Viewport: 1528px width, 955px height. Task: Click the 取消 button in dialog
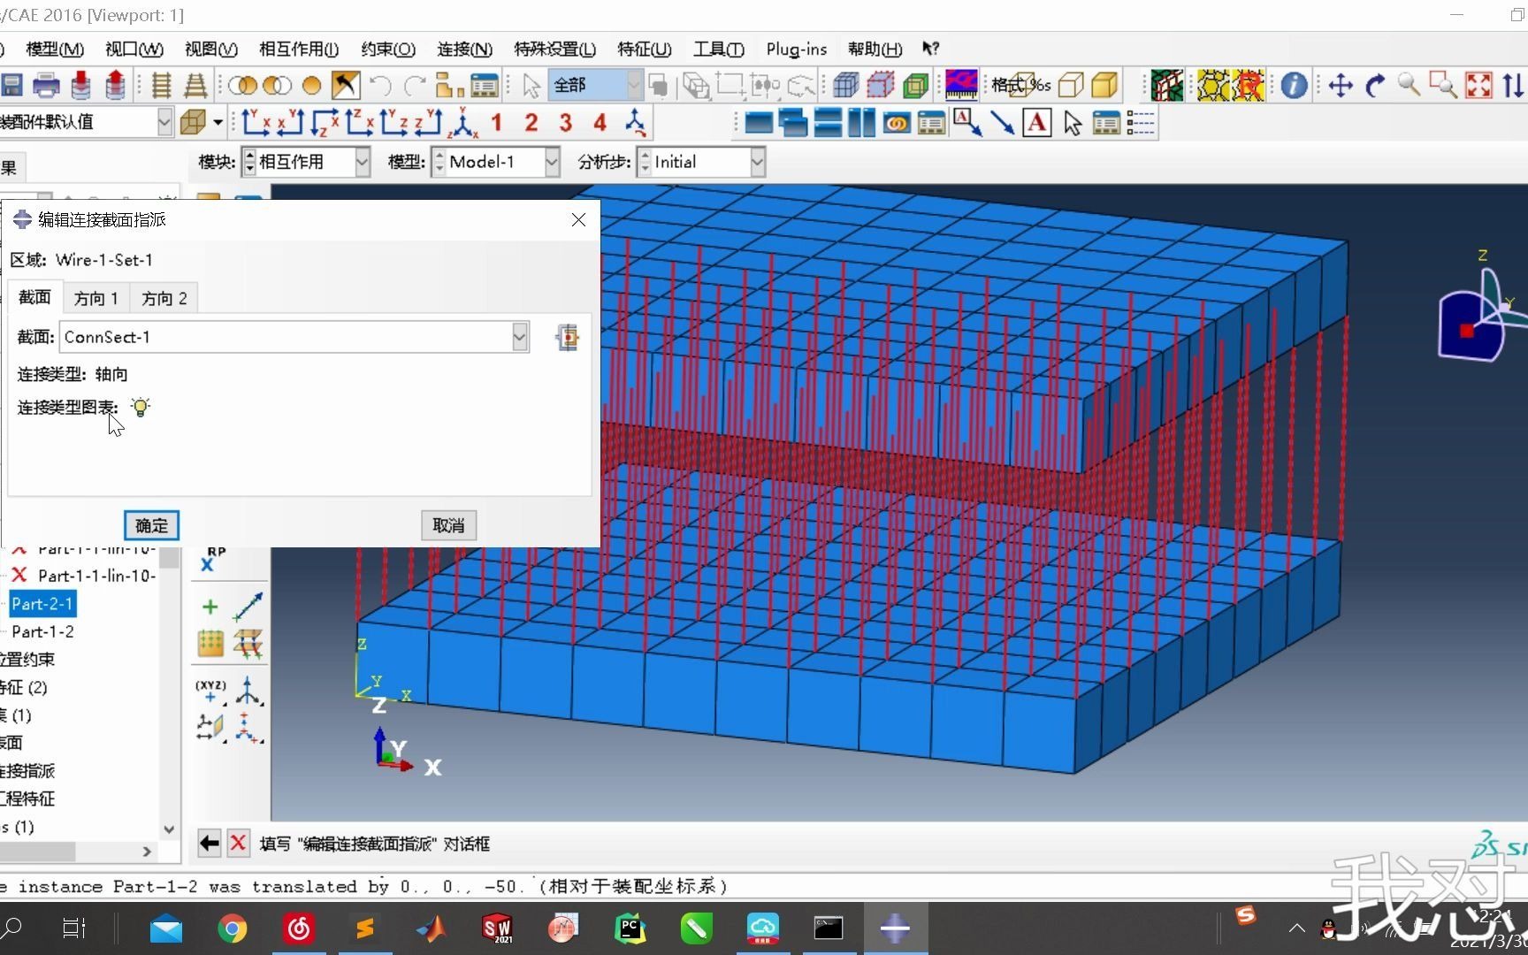point(448,525)
